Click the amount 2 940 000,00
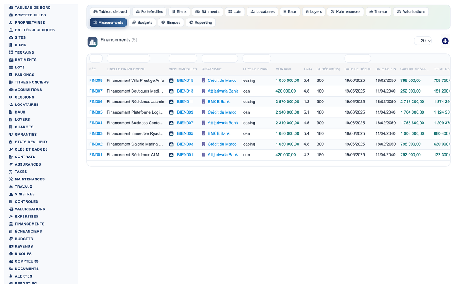The height and width of the screenshot is (284, 459). tap(287, 112)
